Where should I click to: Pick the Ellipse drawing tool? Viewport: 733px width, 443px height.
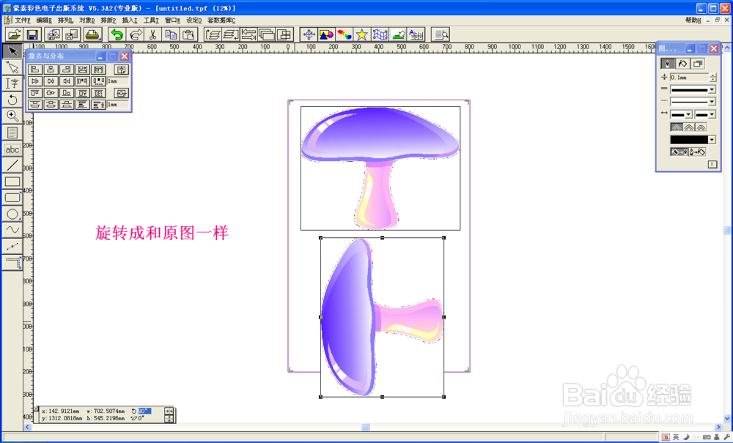coord(12,214)
